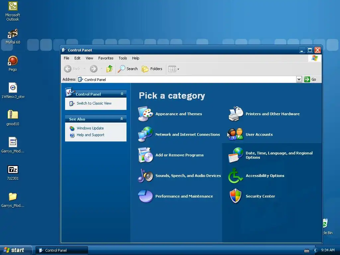
Task: Click the Control Panel taskbar button
Action: [x=62, y=250]
